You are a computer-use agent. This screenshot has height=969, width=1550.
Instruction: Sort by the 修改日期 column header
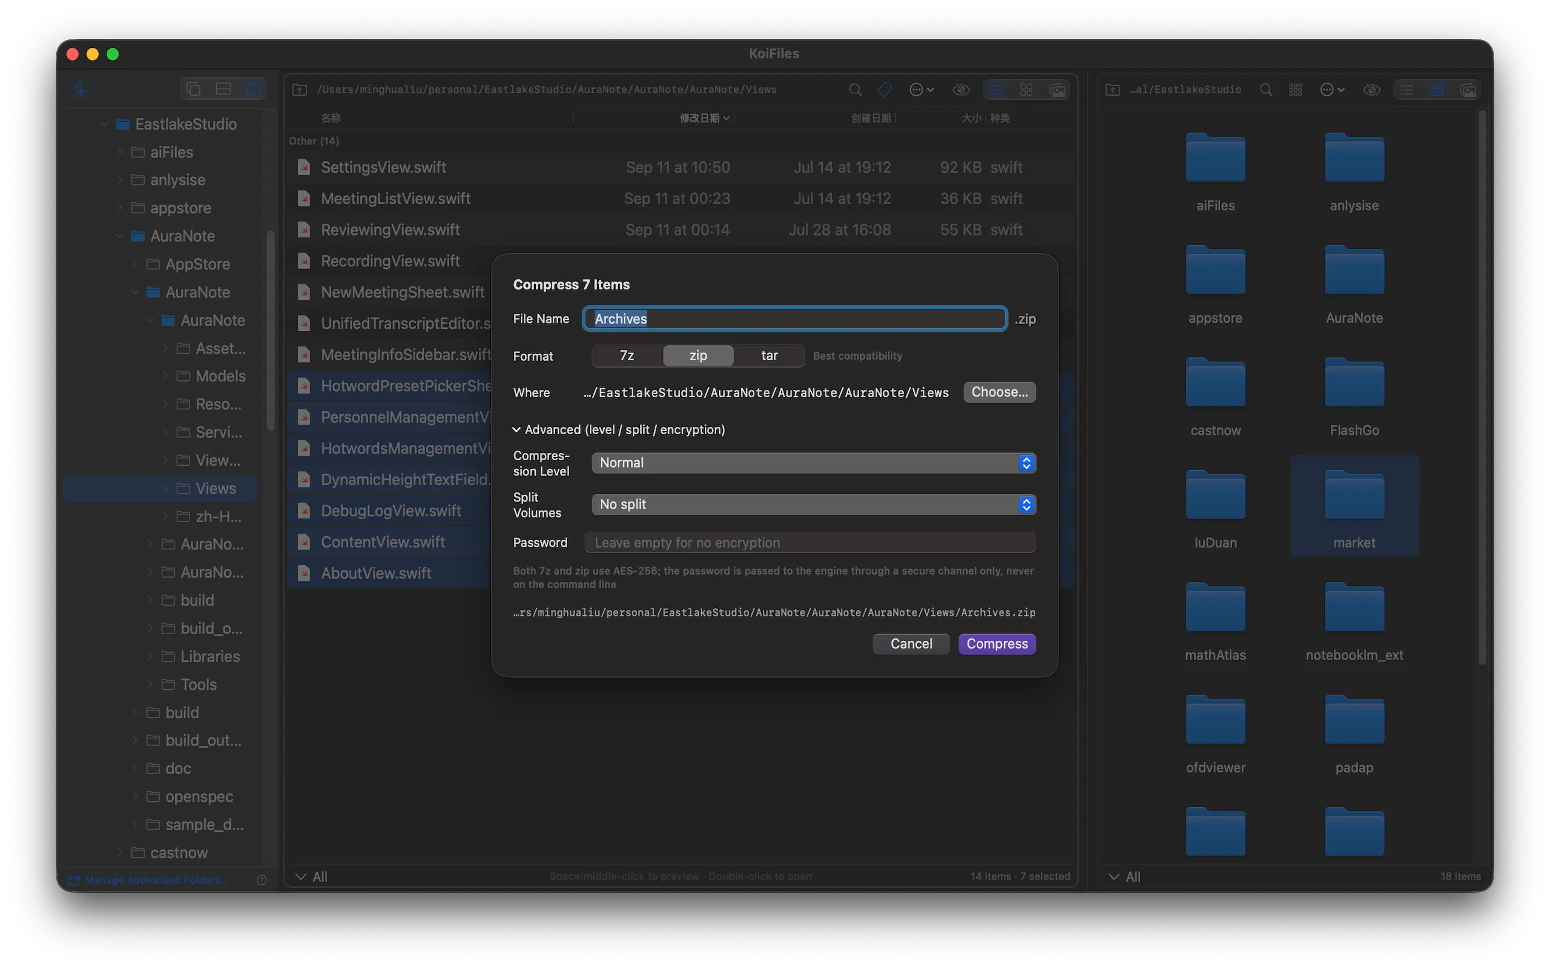pos(704,118)
